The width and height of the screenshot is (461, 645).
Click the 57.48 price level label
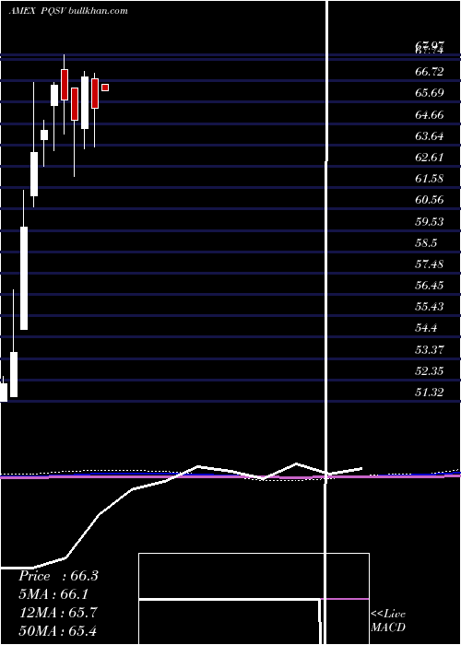[430, 264]
